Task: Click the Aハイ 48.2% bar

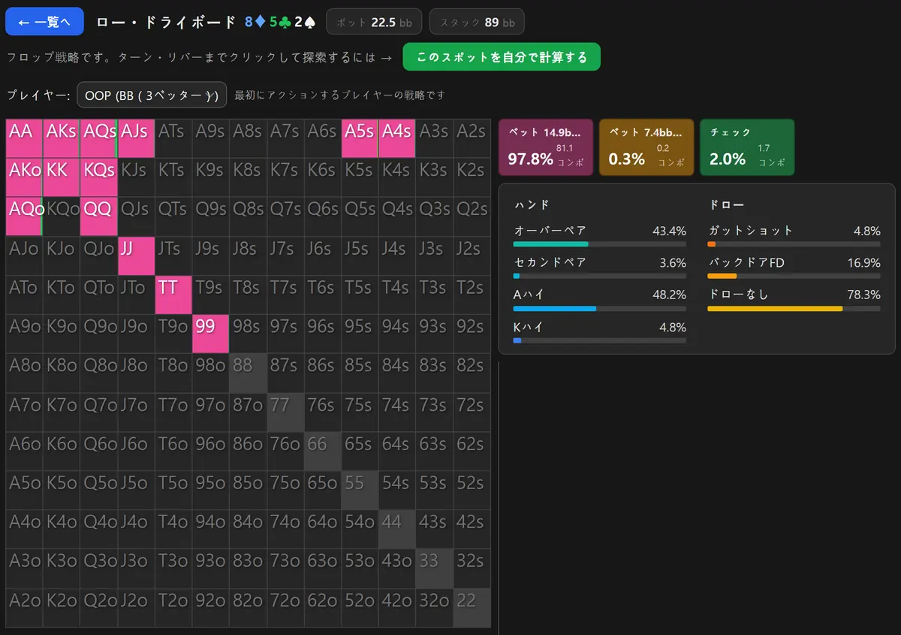Action: (x=600, y=308)
